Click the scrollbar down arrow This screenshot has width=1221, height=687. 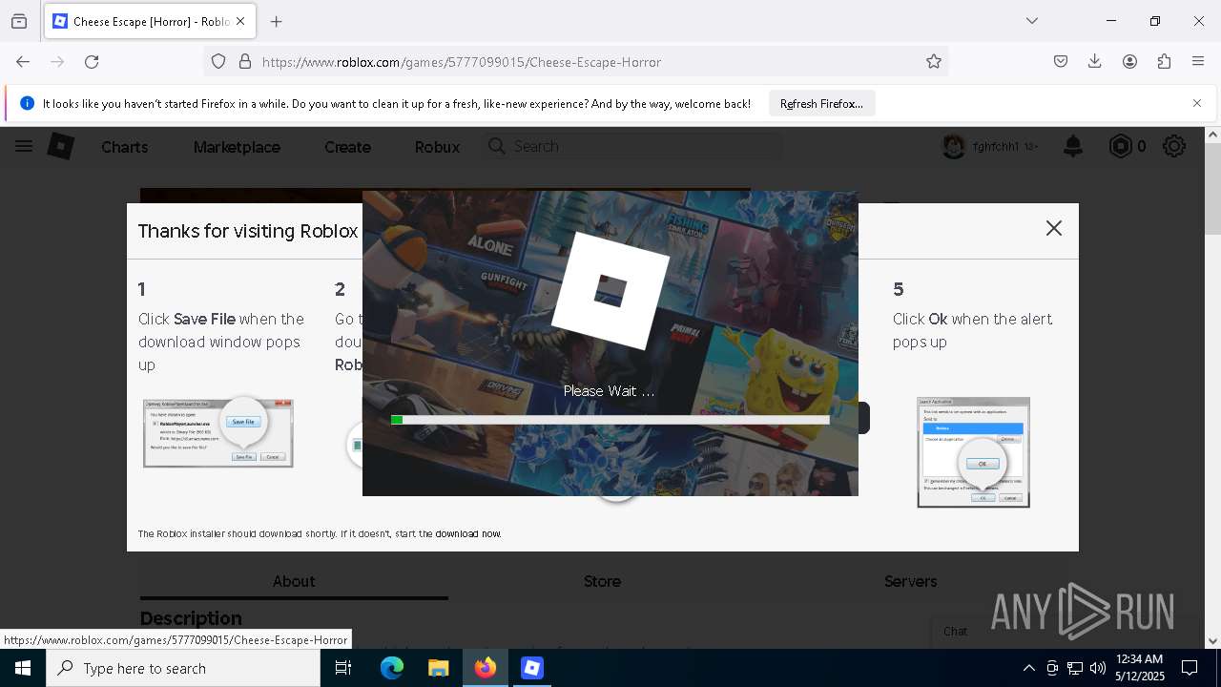pyautogui.click(x=1212, y=641)
